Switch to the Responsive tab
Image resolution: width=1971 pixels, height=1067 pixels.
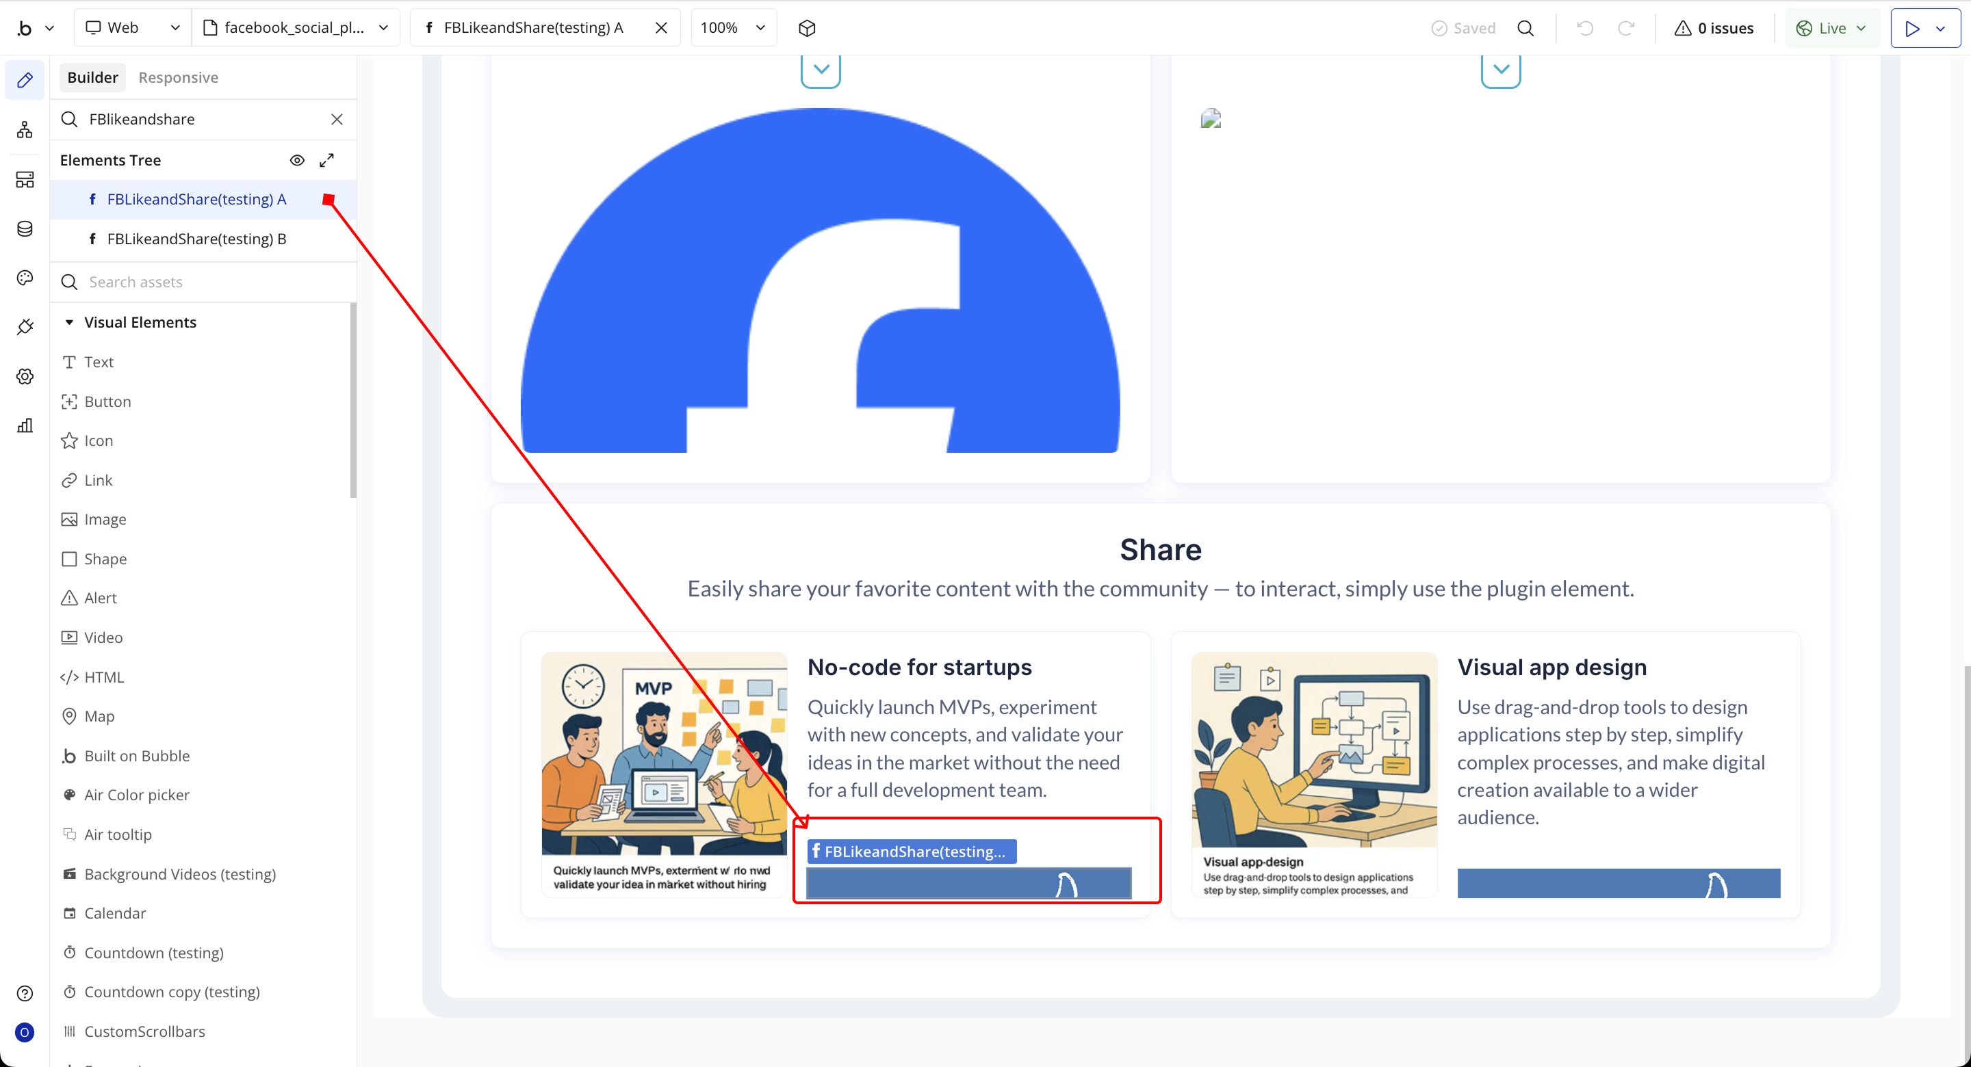tap(177, 77)
